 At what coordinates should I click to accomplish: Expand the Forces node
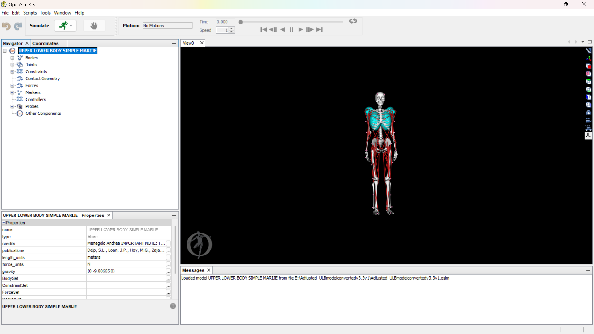[12, 86]
